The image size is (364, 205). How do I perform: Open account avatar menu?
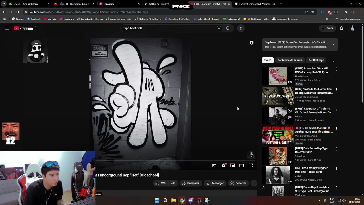coord(352,28)
